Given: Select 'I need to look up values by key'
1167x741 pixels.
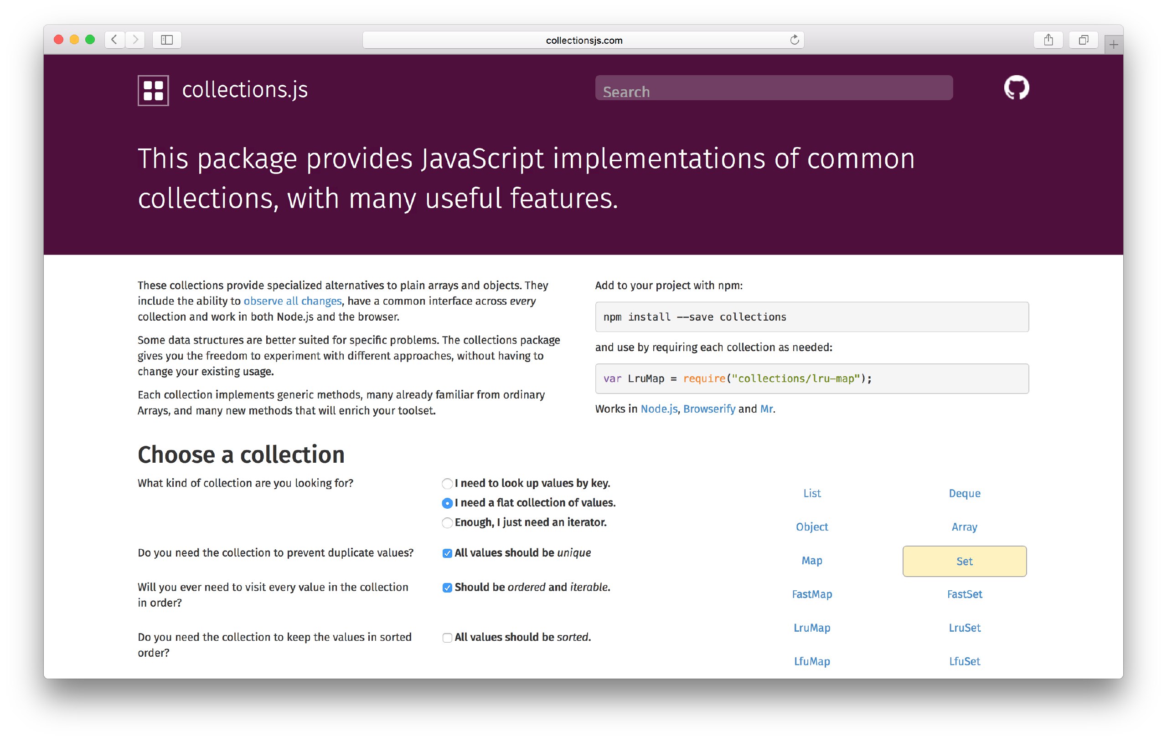Looking at the screenshot, I should (447, 483).
